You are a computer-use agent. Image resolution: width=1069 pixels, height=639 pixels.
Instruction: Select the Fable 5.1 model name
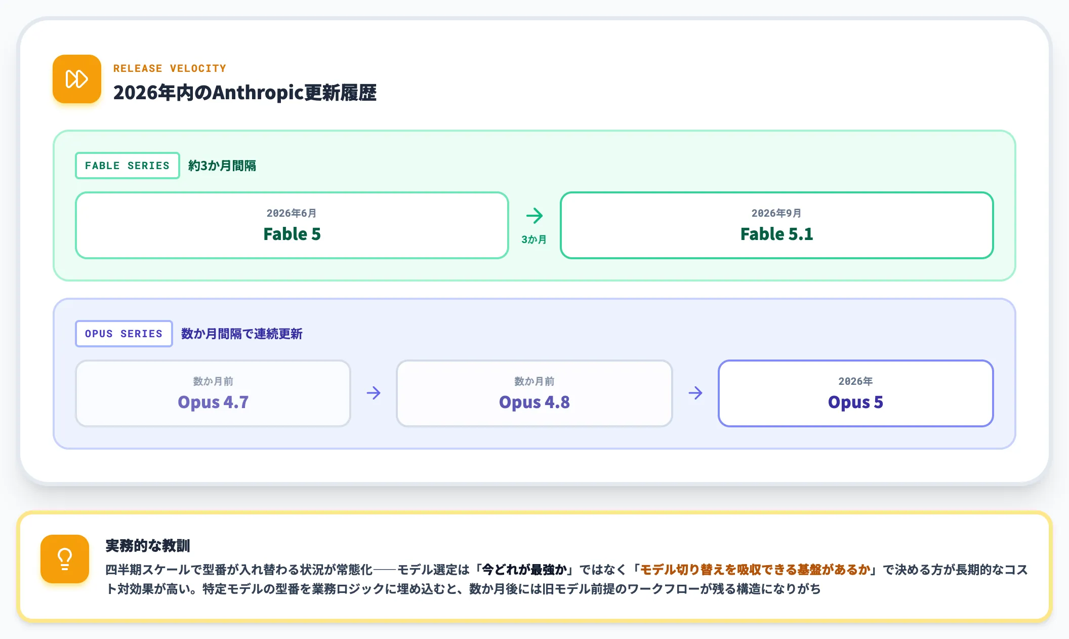tap(777, 234)
